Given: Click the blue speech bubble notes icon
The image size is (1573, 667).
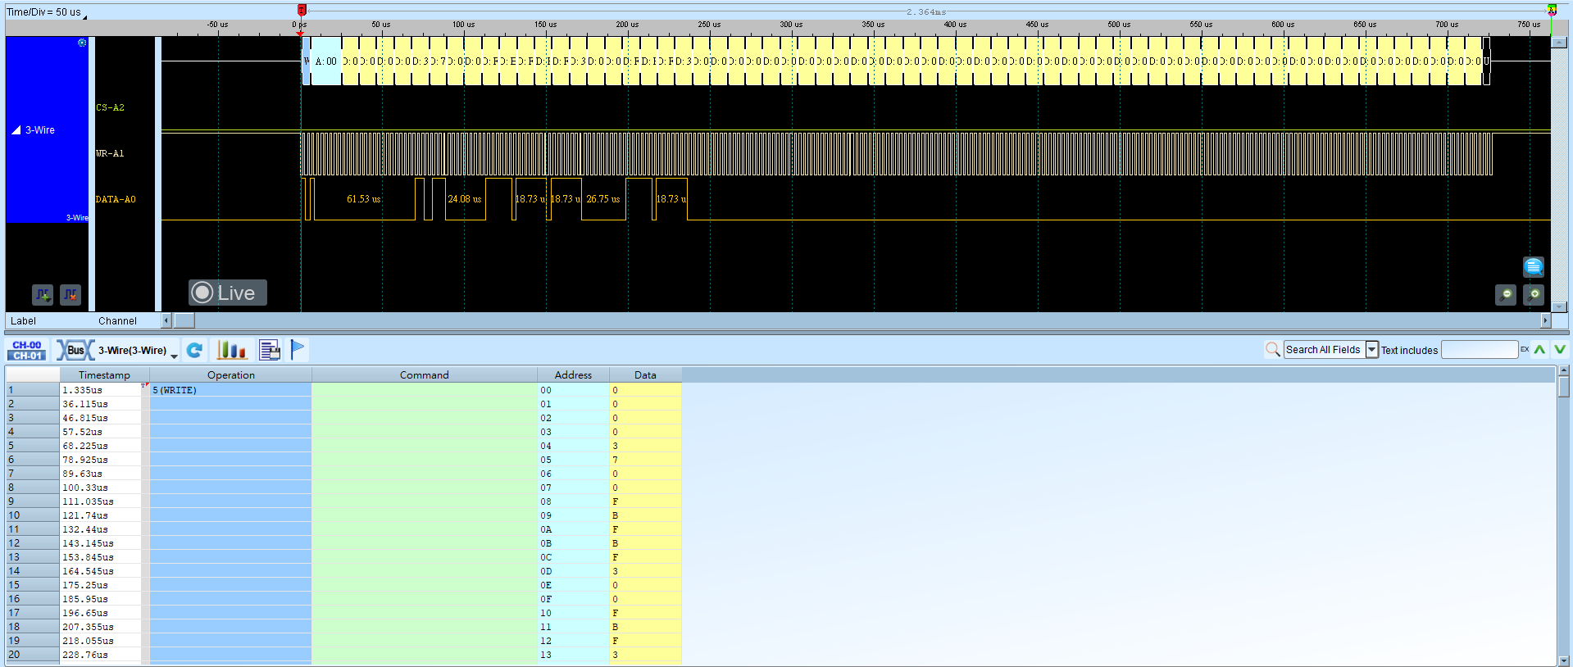Looking at the screenshot, I should 1534,267.
